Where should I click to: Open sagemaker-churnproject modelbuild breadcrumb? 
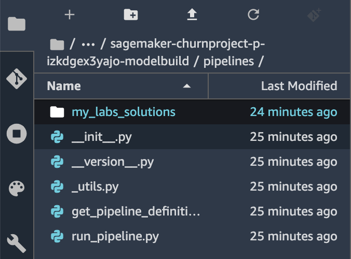[156, 52]
